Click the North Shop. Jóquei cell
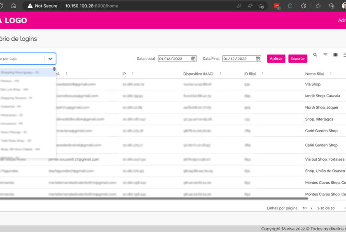Screen dimensions: 346x232 tap(321, 107)
